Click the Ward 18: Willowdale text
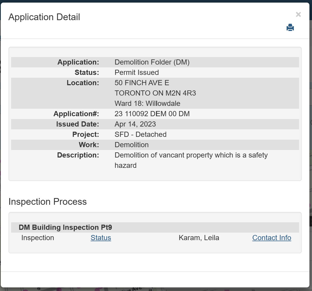312x291 pixels. click(147, 104)
